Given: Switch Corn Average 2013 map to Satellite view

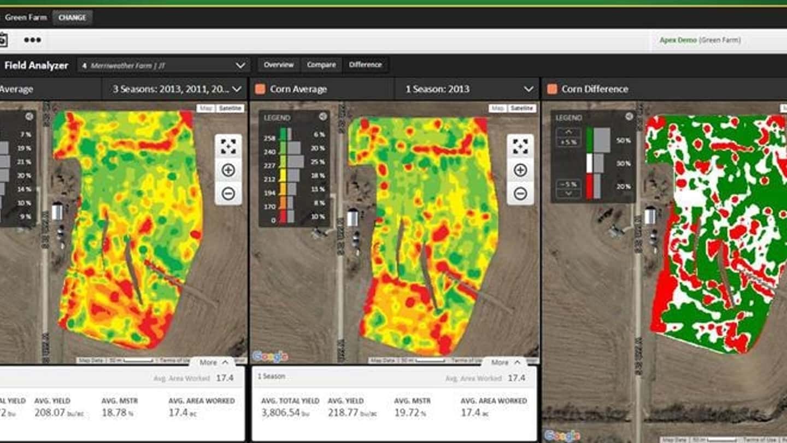Looking at the screenshot, I should click(522, 108).
